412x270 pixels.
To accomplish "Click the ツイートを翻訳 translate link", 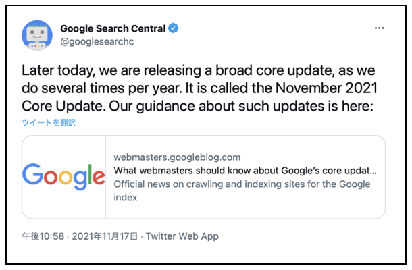I will pyautogui.click(x=49, y=123).
